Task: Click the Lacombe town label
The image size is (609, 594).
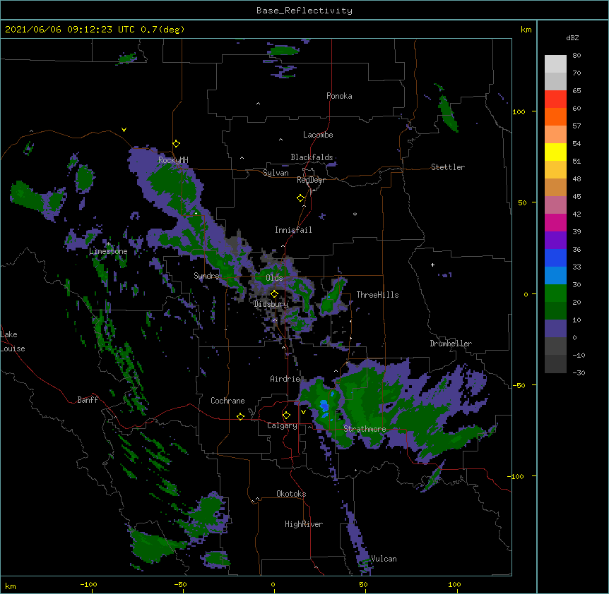Action: click(x=318, y=135)
